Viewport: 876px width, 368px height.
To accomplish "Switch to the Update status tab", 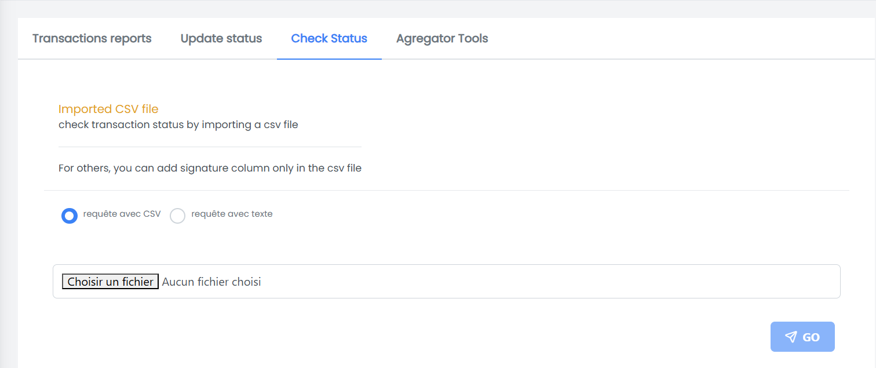I will point(221,38).
